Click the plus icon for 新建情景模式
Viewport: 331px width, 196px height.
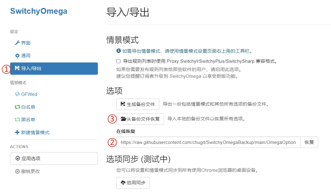tap(17, 132)
